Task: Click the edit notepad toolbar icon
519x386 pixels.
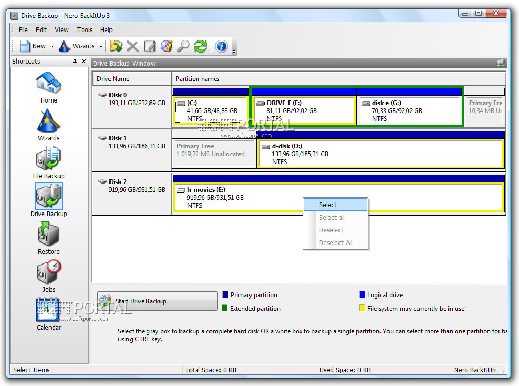Action: pos(149,46)
